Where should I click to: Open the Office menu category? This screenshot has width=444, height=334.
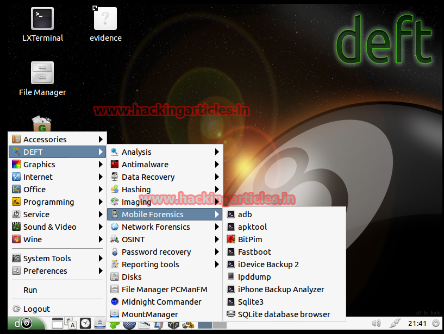(x=58, y=190)
